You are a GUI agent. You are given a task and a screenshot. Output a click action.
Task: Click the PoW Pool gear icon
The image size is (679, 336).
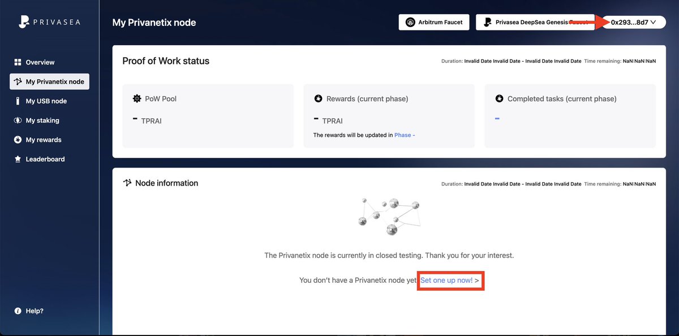(x=137, y=98)
